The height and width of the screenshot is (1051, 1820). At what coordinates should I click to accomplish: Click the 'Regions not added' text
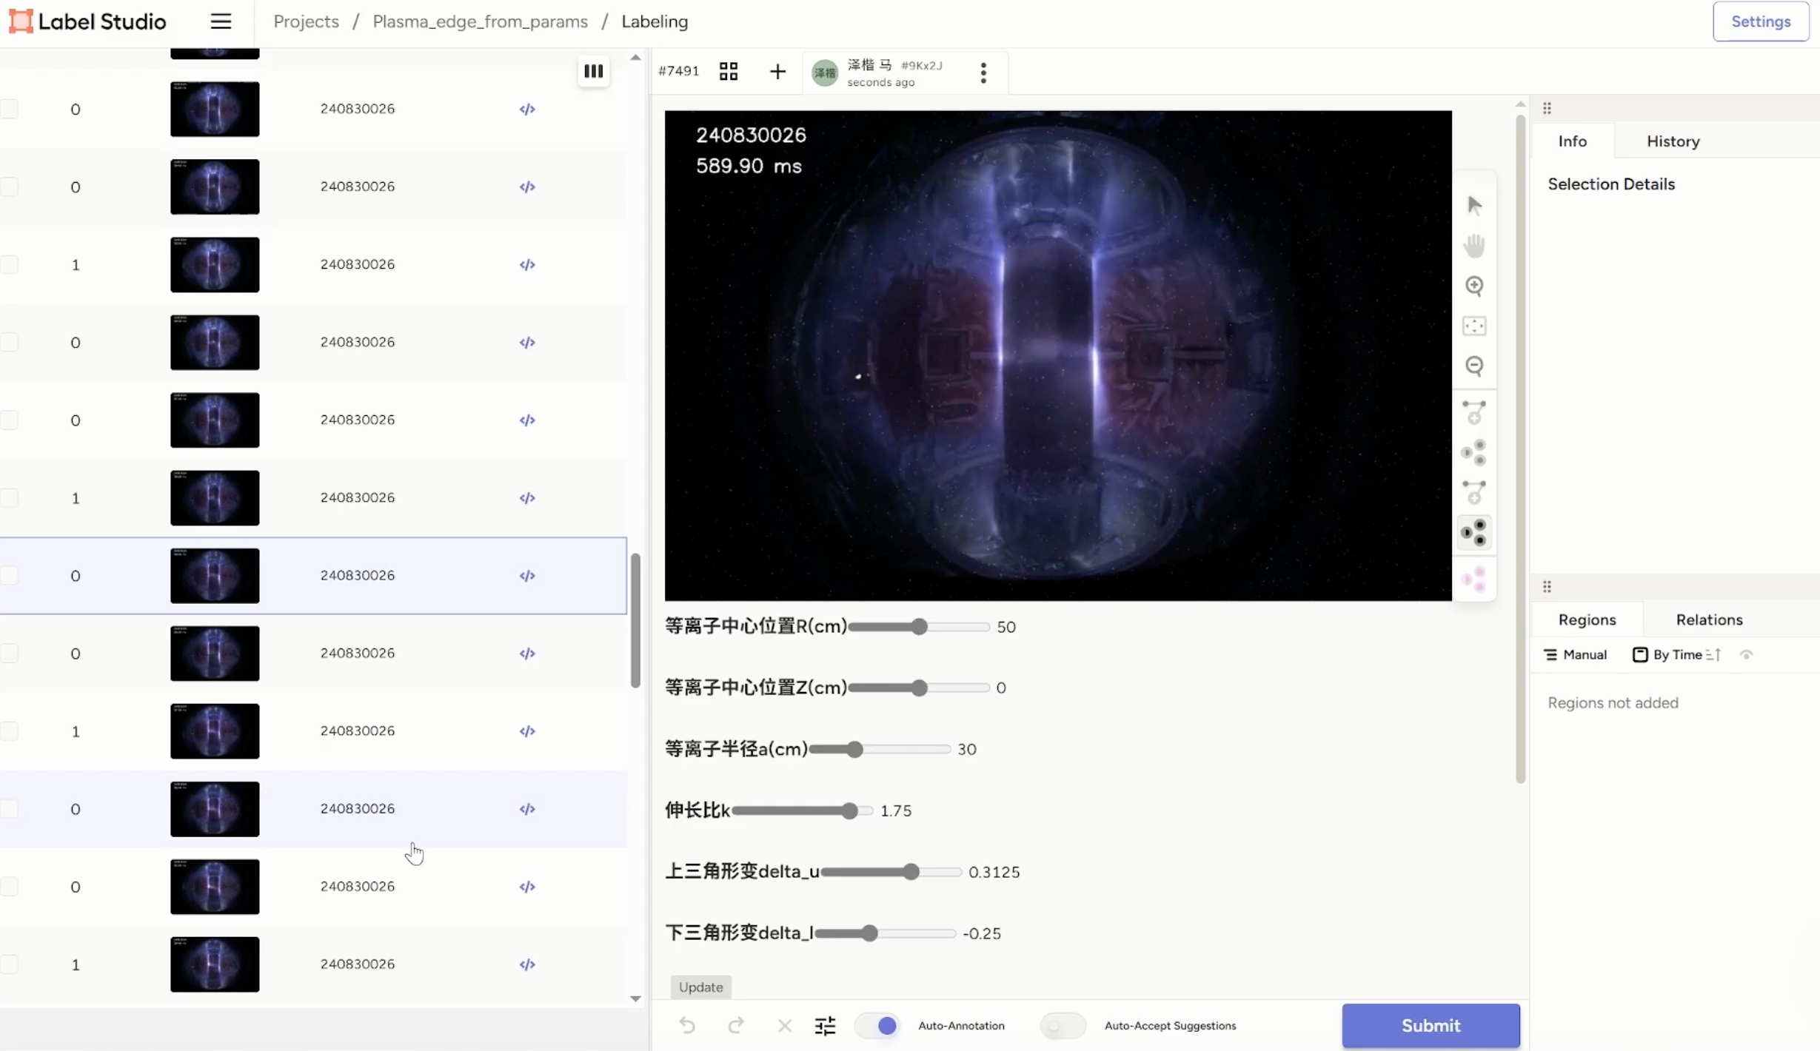pyautogui.click(x=1613, y=702)
